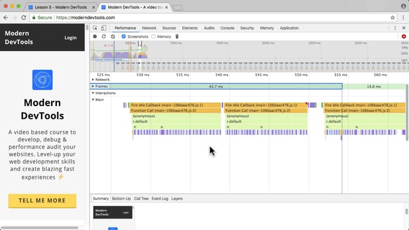Select the Call Tree tab
This screenshot has height=230, width=409.
pos(141,199)
